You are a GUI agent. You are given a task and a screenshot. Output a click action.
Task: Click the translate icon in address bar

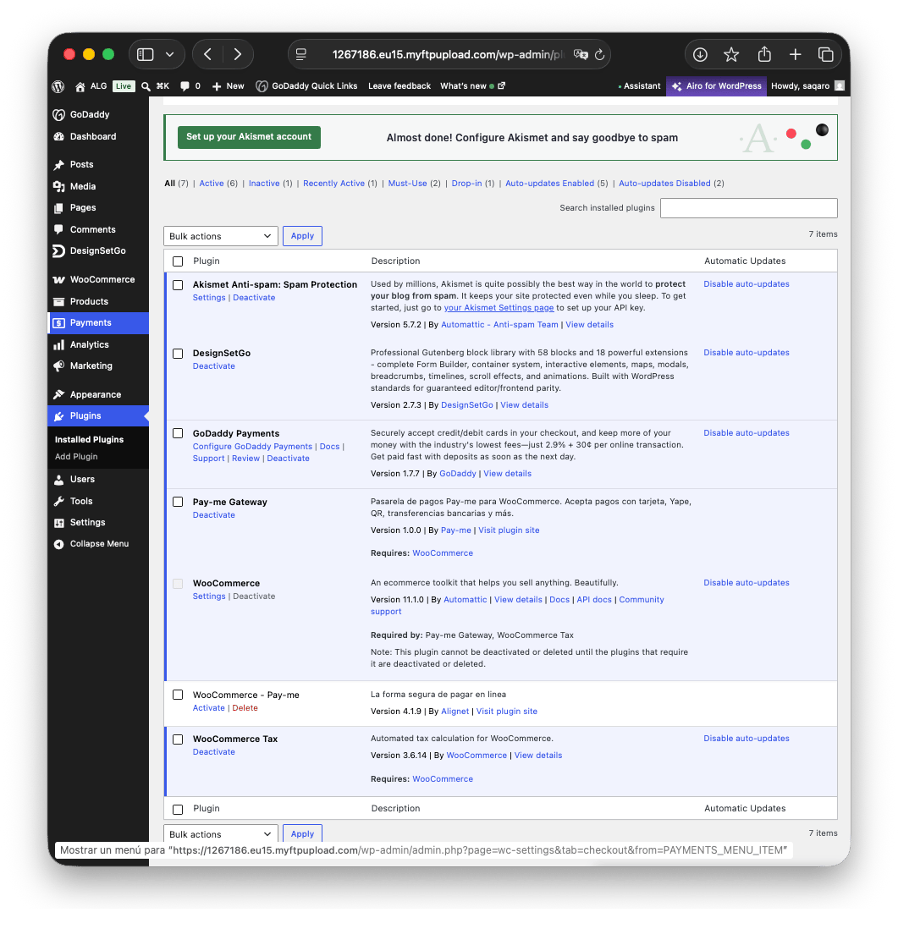point(581,54)
